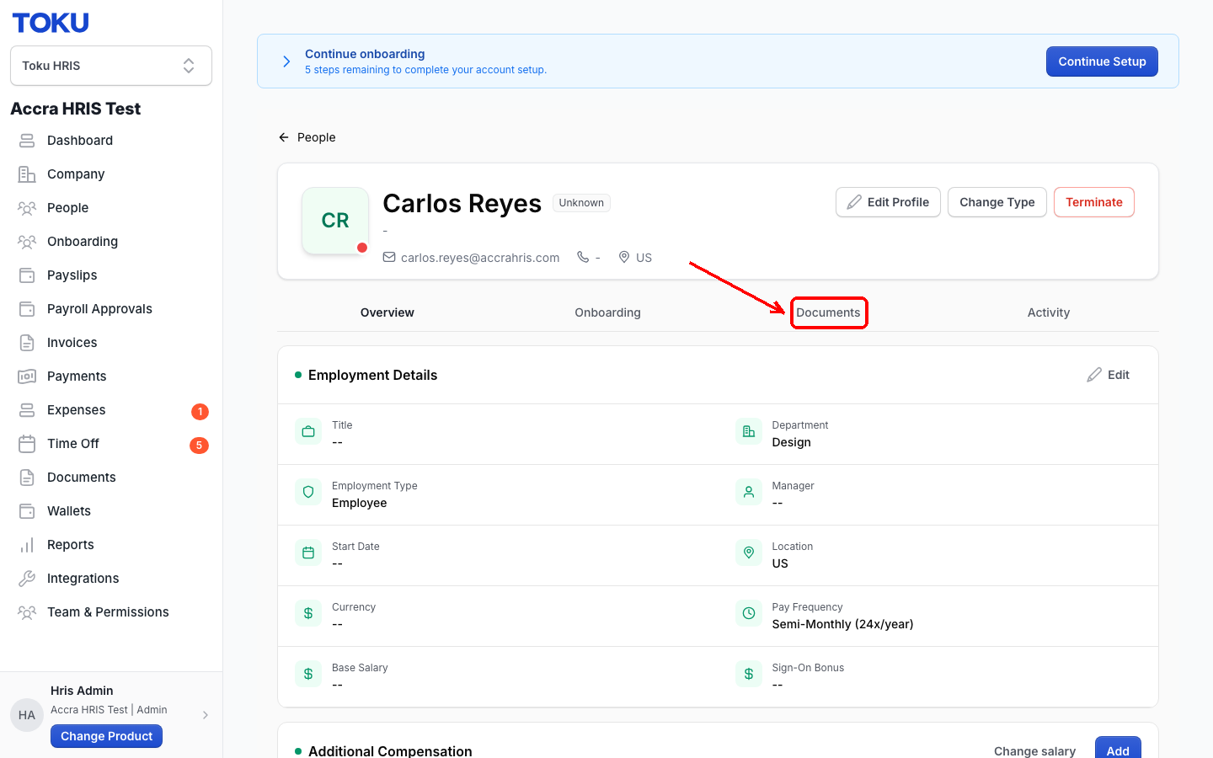
Task: Switch to the Overview tab
Action: [x=387, y=312]
